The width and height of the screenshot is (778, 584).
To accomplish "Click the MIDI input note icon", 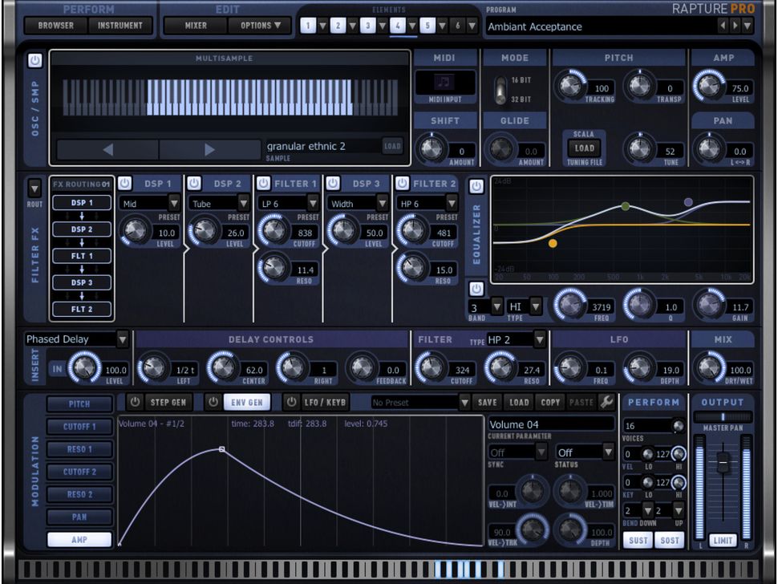I will click(x=446, y=83).
